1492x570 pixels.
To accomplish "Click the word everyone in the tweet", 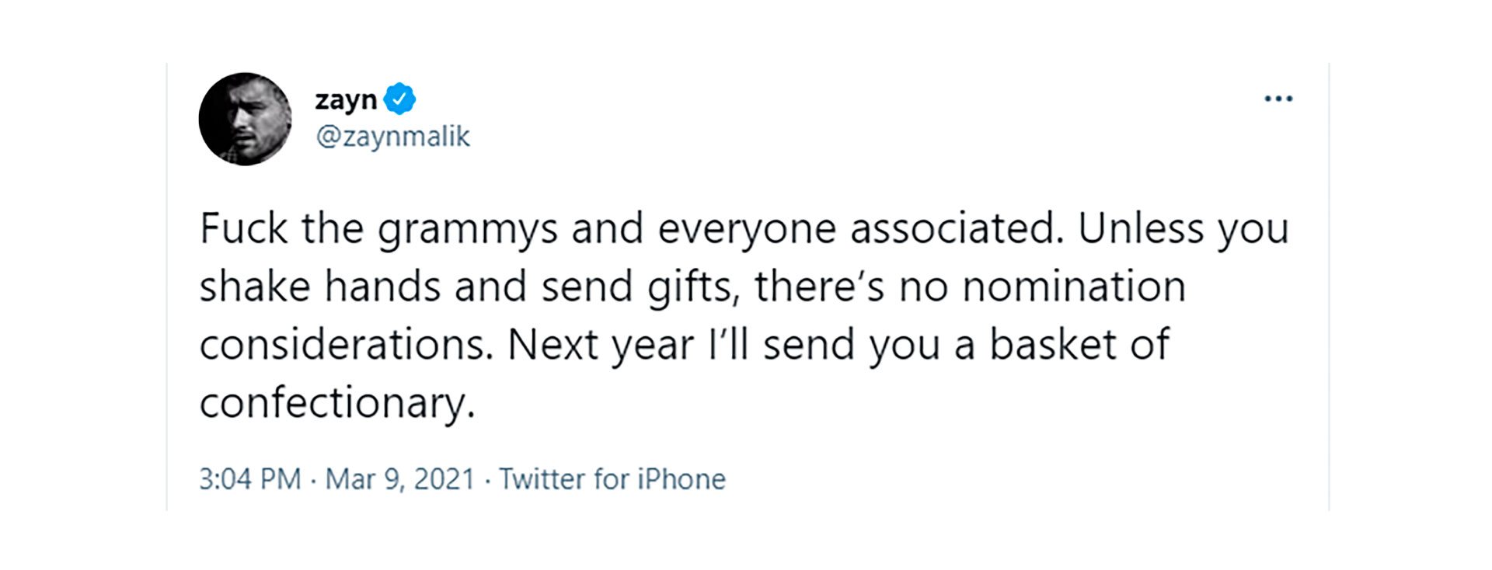I will [x=747, y=231].
